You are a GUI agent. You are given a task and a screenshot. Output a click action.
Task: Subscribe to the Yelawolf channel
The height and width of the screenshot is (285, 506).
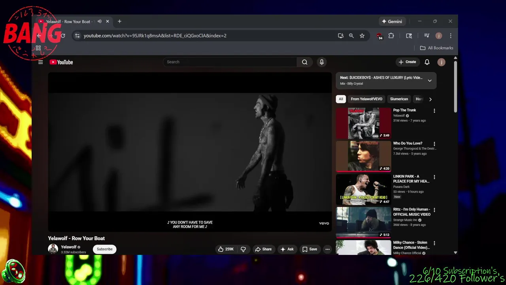point(105,249)
